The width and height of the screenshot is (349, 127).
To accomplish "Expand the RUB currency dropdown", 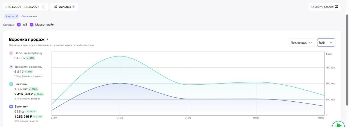I will pyautogui.click(x=326, y=43).
